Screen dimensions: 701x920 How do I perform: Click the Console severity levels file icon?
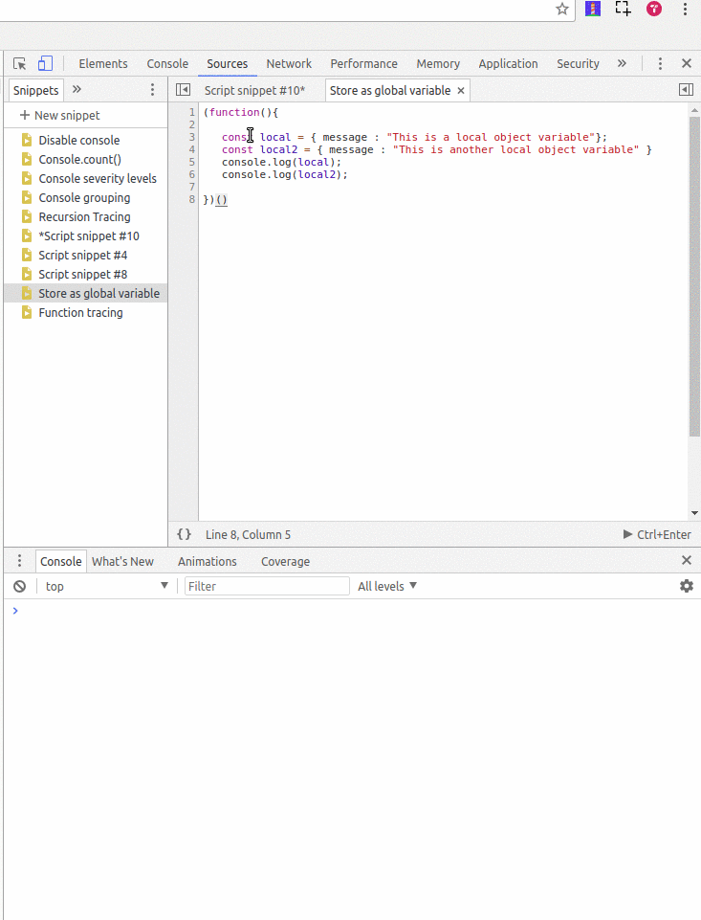pos(27,179)
